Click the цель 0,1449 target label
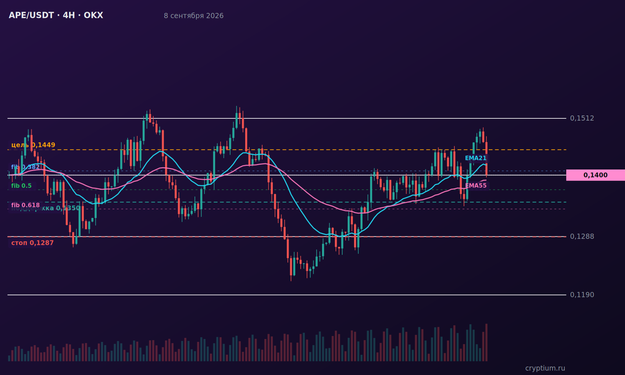Image resolution: width=625 pixels, height=375 pixels. pyautogui.click(x=33, y=145)
